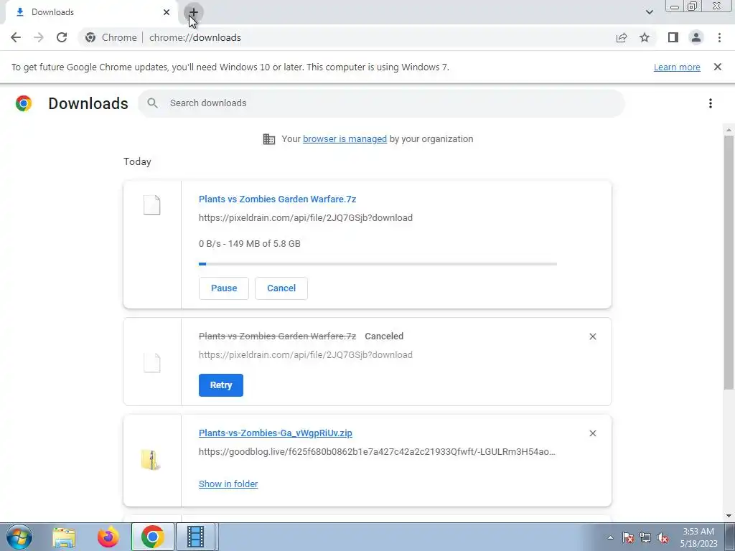Reload the downloads page
Image resolution: width=735 pixels, height=551 pixels.
(62, 37)
